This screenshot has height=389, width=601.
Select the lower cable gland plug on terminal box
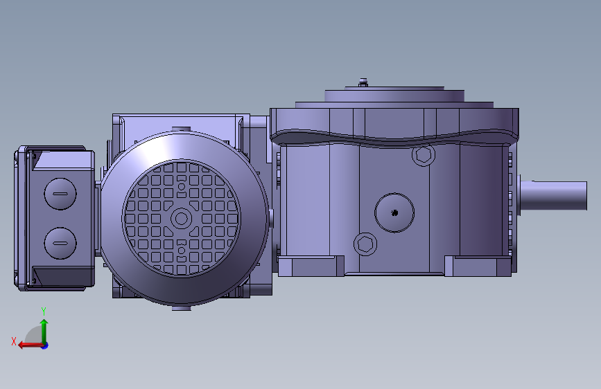(x=60, y=243)
